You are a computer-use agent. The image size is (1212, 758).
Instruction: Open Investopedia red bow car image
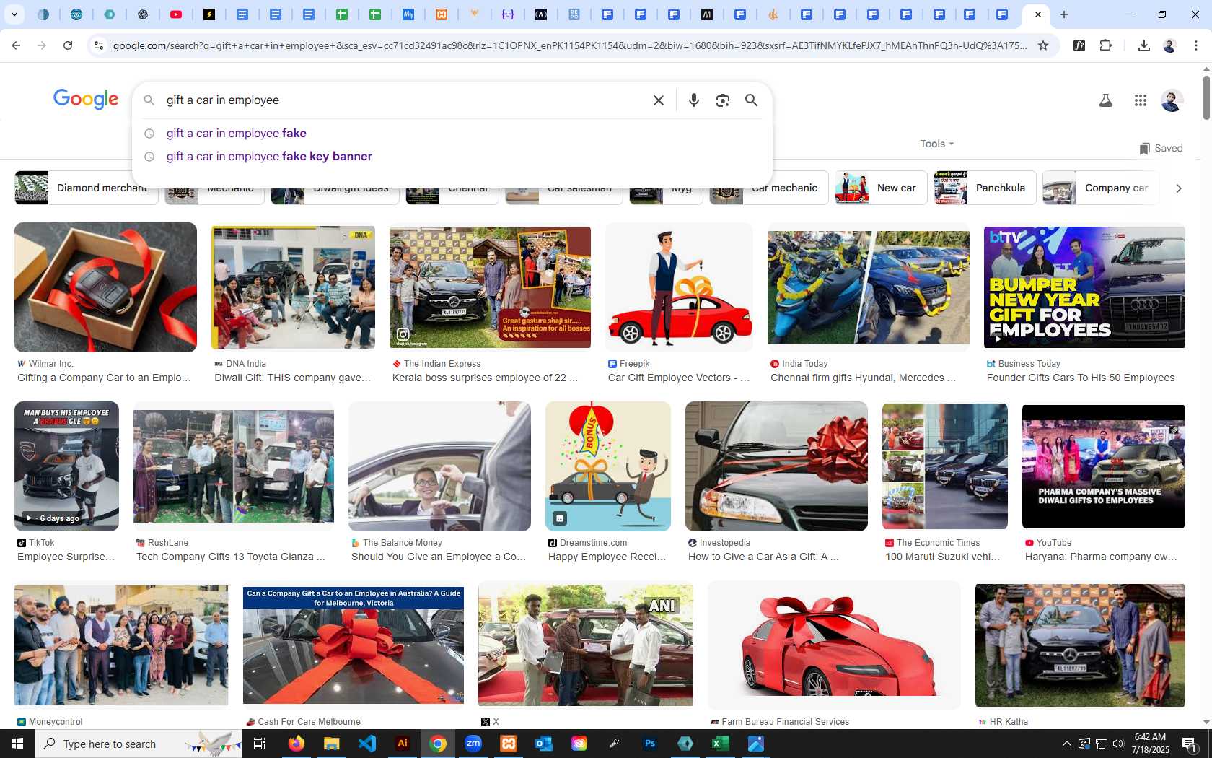[x=776, y=466]
